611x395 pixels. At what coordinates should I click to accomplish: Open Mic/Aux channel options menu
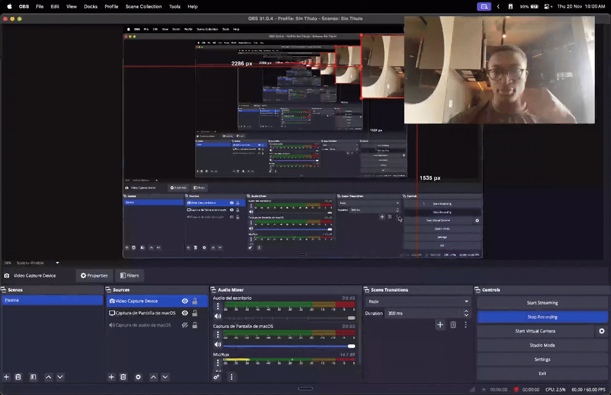[218, 363]
